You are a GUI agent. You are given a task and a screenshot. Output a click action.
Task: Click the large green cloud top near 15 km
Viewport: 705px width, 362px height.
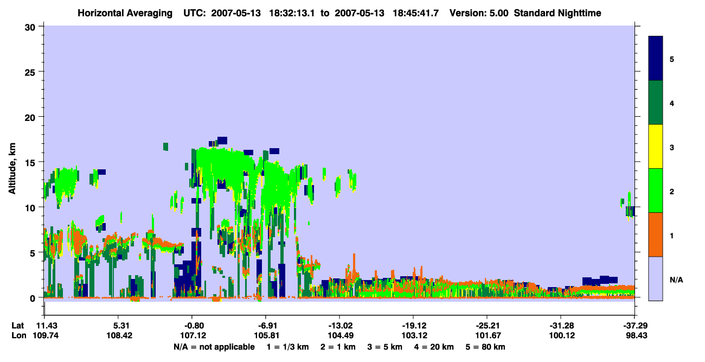[x=225, y=163]
